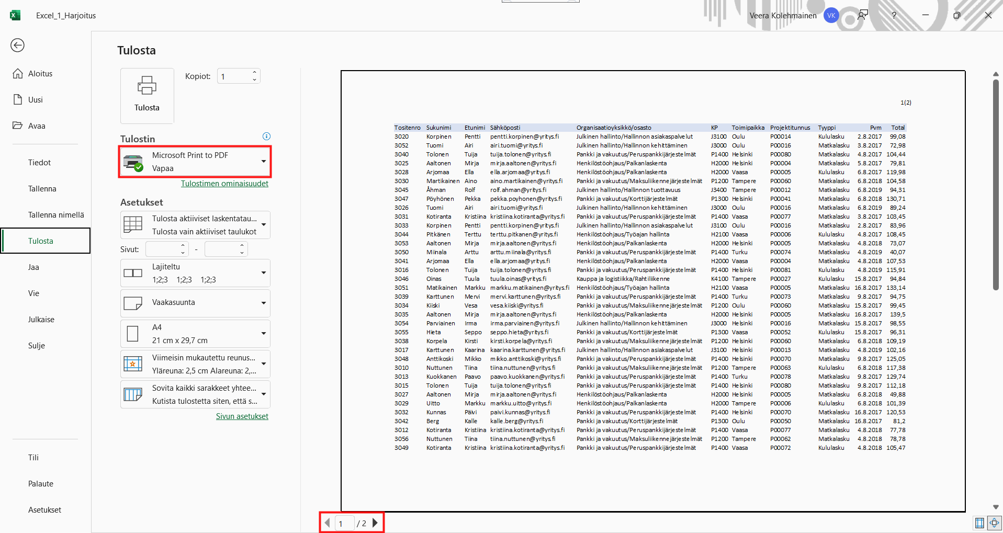Click the preview vertical scrollbar thumb
Image resolution: width=1003 pixels, height=533 pixels.
click(996, 185)
